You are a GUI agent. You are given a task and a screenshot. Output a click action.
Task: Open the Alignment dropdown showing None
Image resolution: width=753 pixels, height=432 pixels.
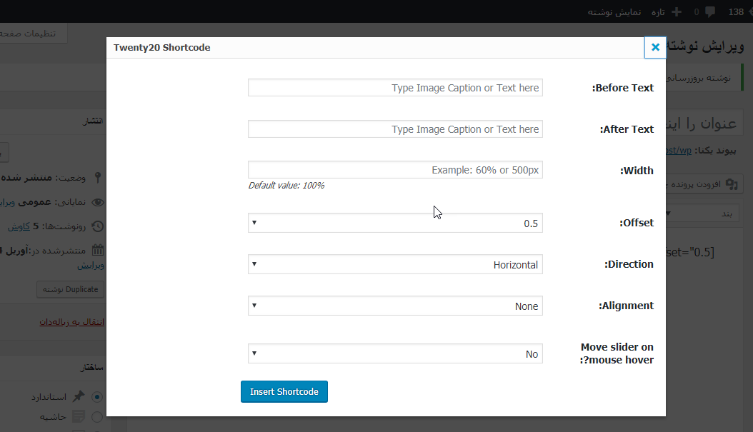[x=395, y=306]
